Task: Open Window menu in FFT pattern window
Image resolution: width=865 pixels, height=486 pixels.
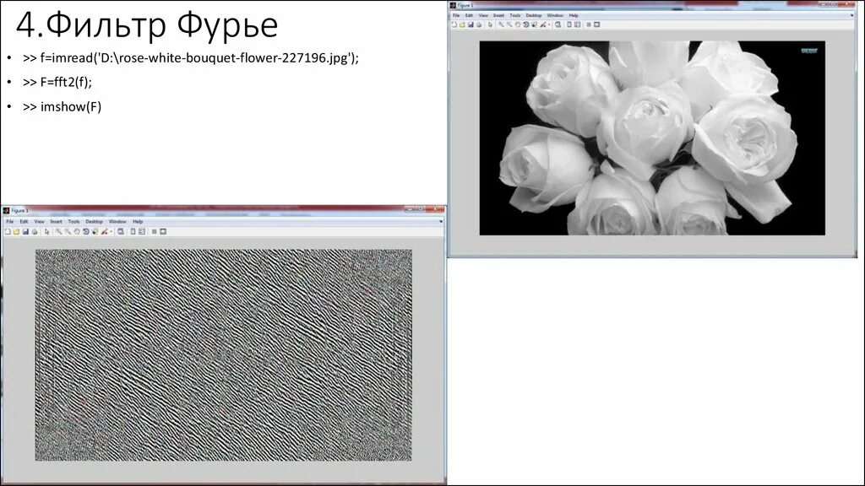Action: 117,222
